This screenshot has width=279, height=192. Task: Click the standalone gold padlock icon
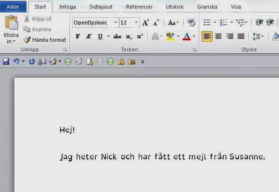coord(121,61)
